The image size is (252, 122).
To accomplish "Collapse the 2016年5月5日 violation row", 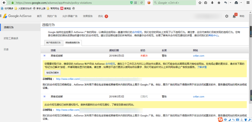I will (44, 56).
